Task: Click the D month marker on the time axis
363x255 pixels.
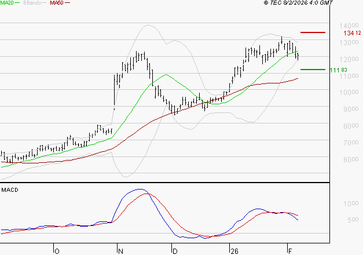Action: coord(175,252)
